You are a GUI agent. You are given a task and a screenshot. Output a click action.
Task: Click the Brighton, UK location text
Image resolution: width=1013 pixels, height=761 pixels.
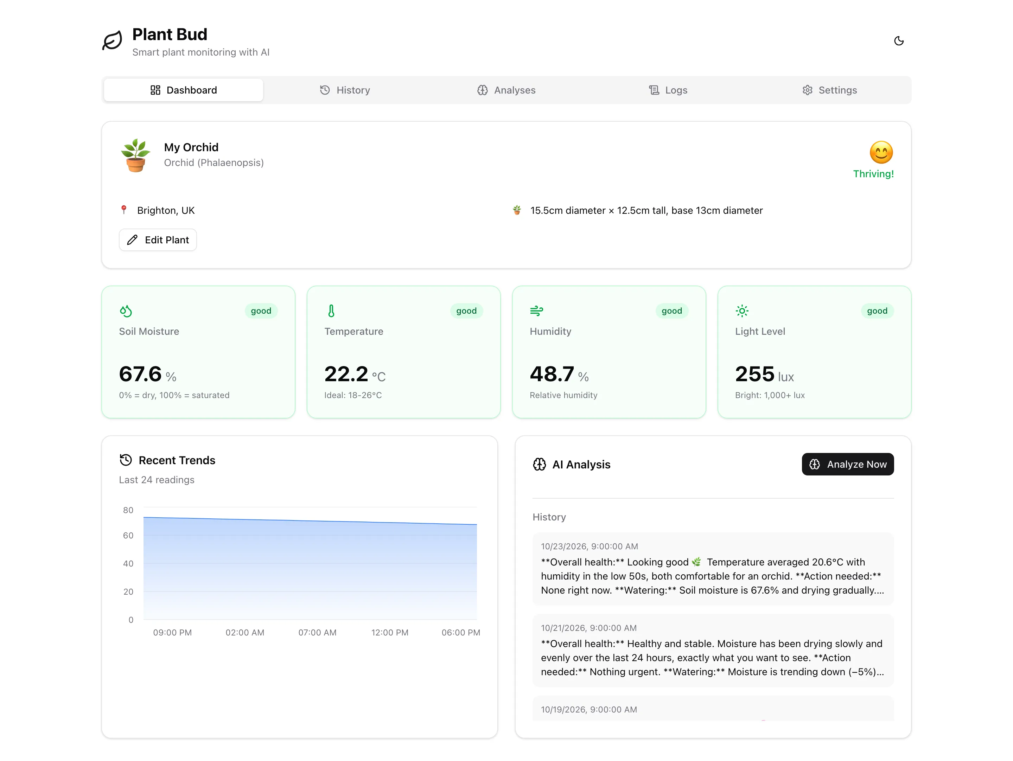coord(166,210)
